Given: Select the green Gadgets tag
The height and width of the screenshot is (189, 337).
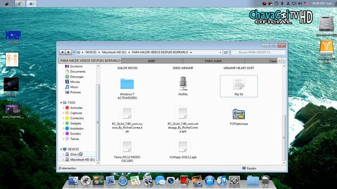Looking at the screenshot, I should (73, 123).
